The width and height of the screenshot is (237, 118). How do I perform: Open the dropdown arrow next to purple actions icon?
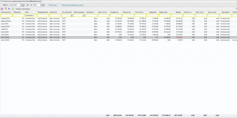tap(3, 9)
